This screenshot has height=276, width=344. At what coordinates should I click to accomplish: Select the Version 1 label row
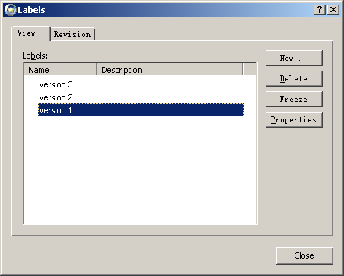[x=141, y=110]
